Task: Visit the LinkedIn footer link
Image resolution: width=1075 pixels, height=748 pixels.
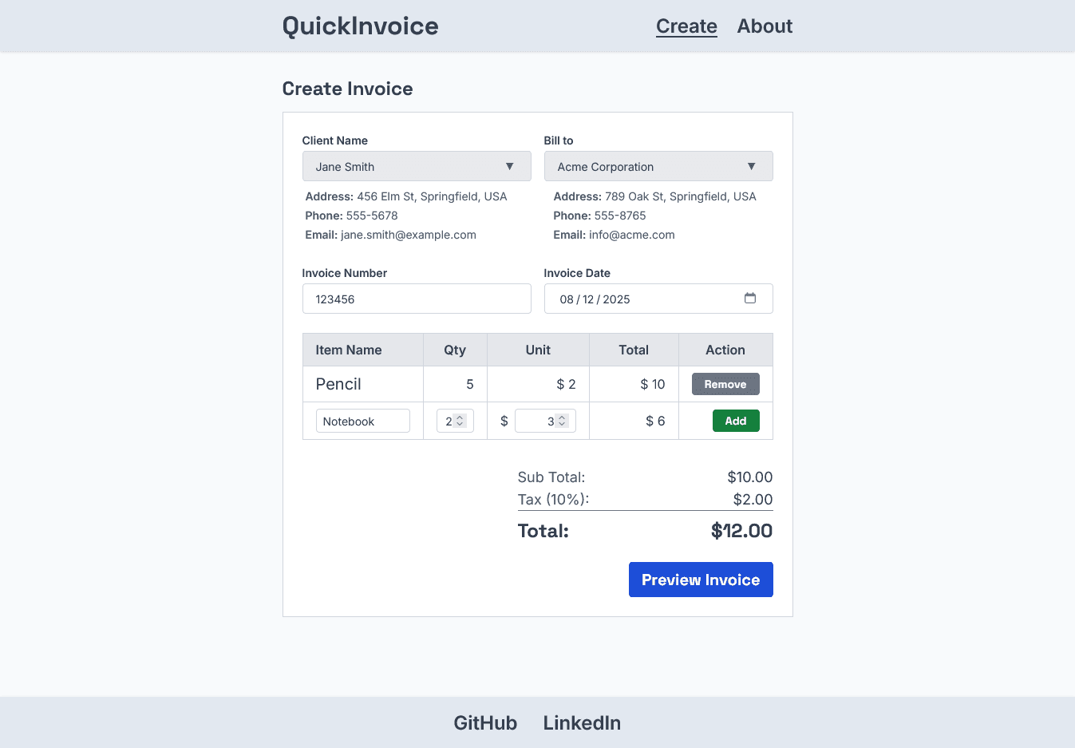Action: coord(582,722)
